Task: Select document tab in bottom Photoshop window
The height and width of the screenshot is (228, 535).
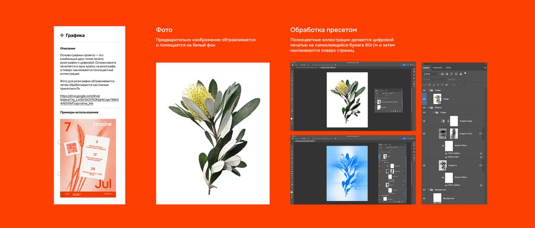Action: 305,141
